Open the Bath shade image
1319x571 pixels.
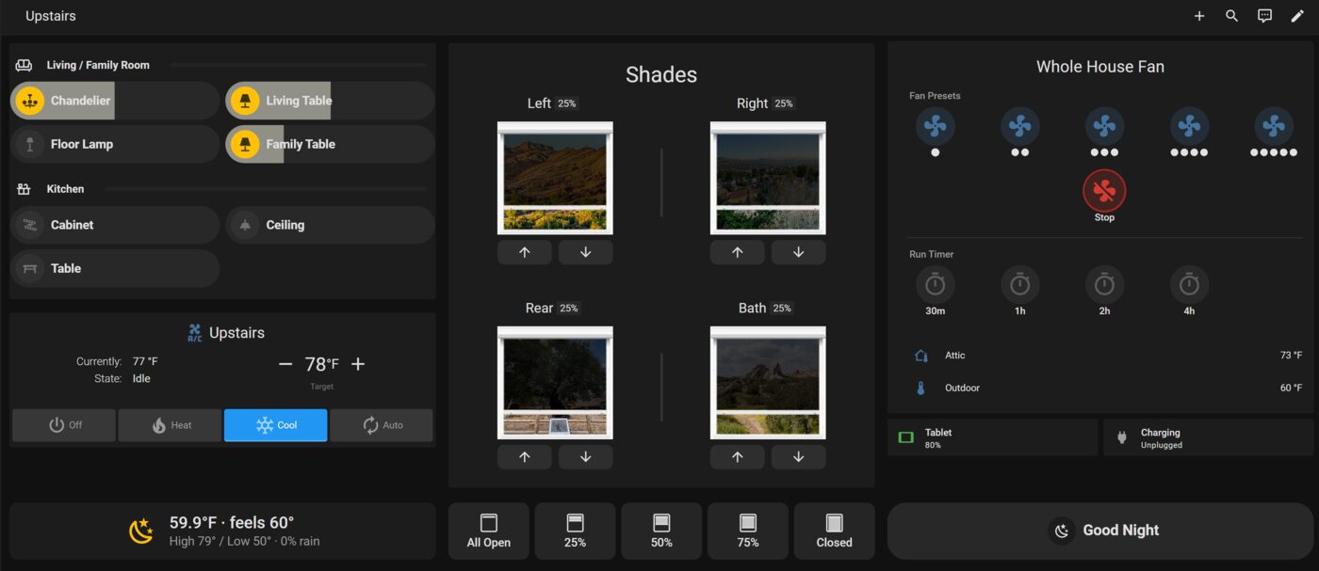point(768,383)
